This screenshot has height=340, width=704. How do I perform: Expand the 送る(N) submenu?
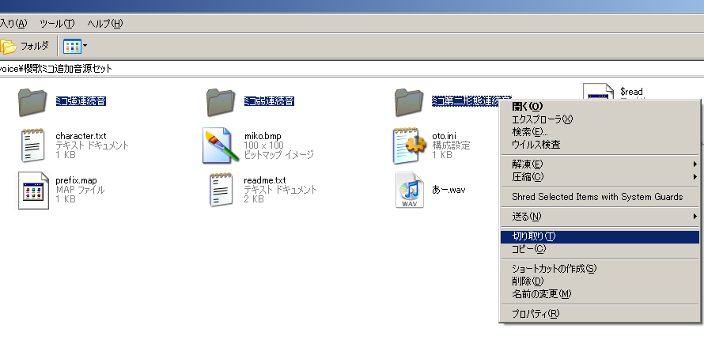point(600,217)
